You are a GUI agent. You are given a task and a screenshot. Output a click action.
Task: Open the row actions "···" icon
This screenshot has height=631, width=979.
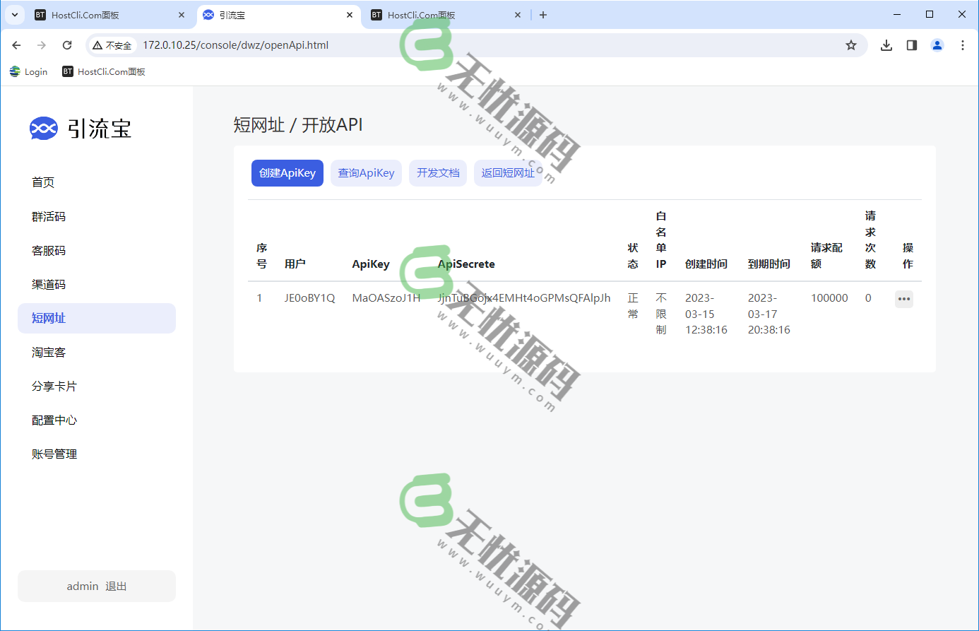coord(903,299)
